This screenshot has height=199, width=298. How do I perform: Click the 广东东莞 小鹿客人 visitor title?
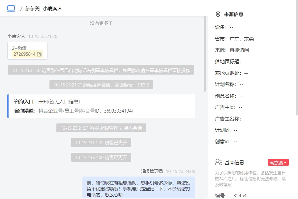41,9
